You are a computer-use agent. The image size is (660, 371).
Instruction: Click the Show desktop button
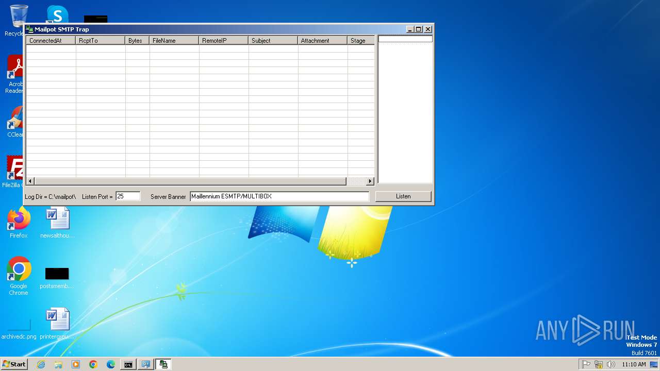654,364
